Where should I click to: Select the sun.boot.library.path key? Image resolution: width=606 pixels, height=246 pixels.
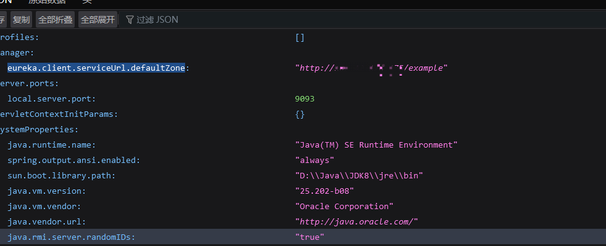61,175
